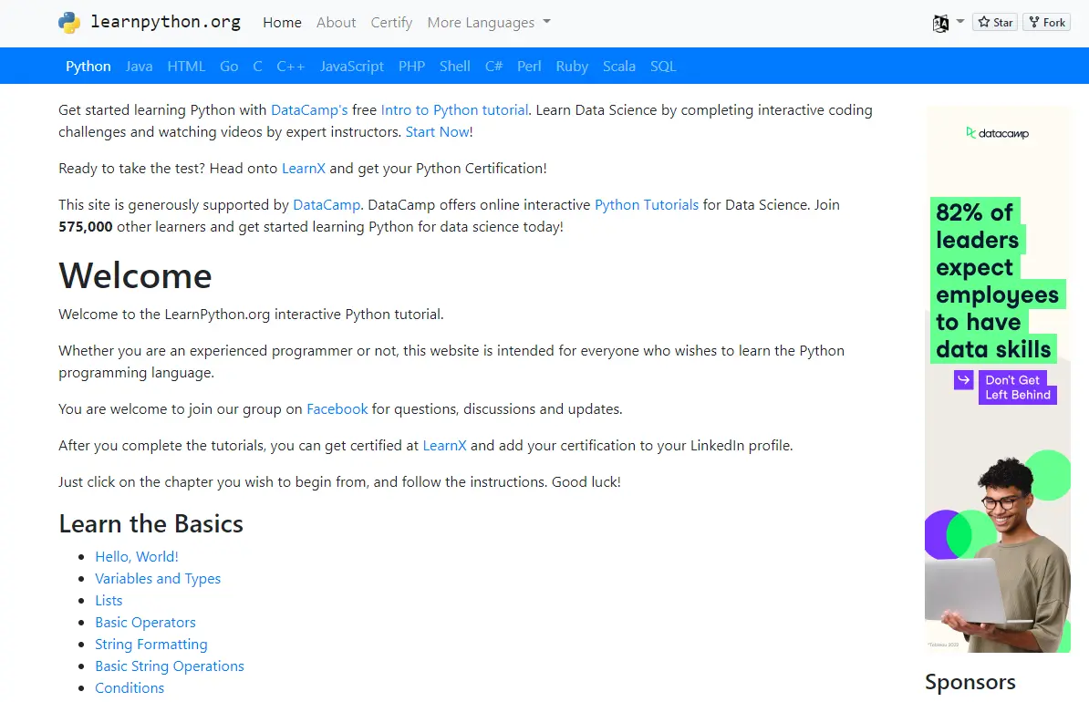The height and width of the screenshot is (702, 1089).
Task: Click the Don't Get Left Behind button
Action: coord(1018,387)
